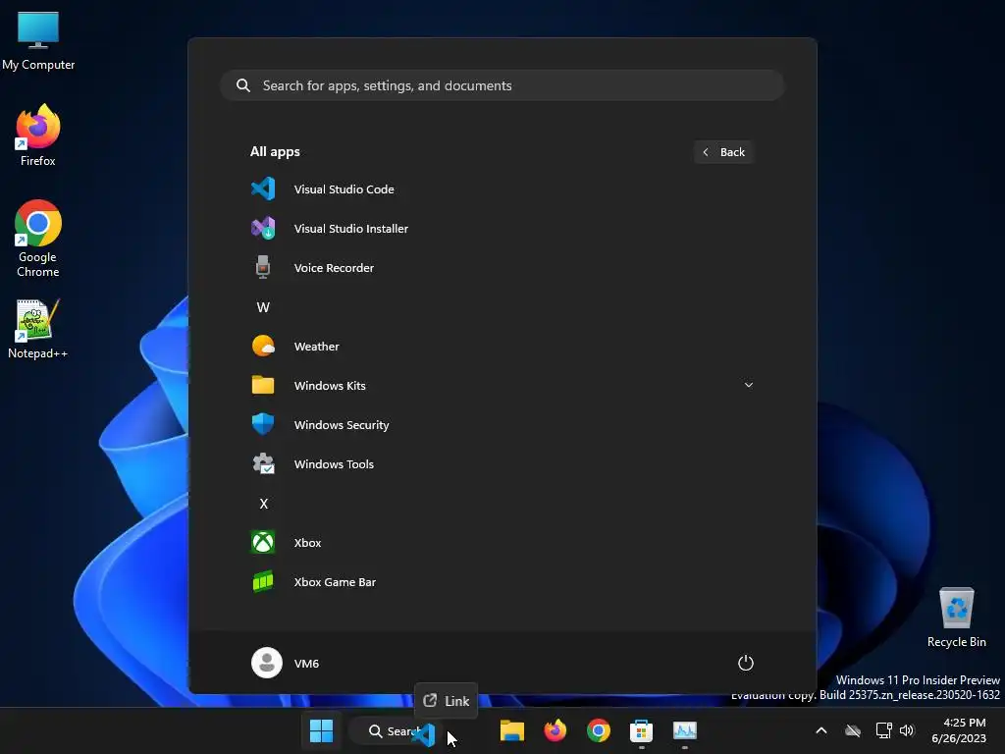
Task: Select the Recycle Bin desktop icon
Action: click(956, 619)
